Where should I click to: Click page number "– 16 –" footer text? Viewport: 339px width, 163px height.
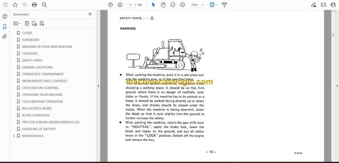click(211, 152)
